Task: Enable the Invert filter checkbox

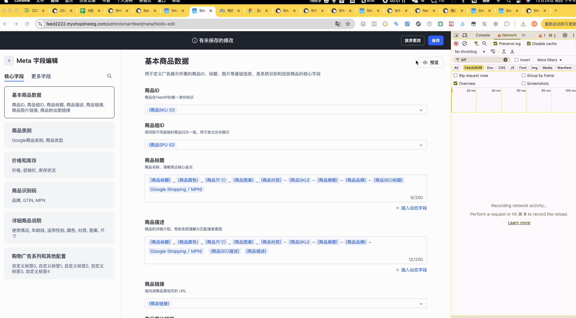Action: [516, 60]
